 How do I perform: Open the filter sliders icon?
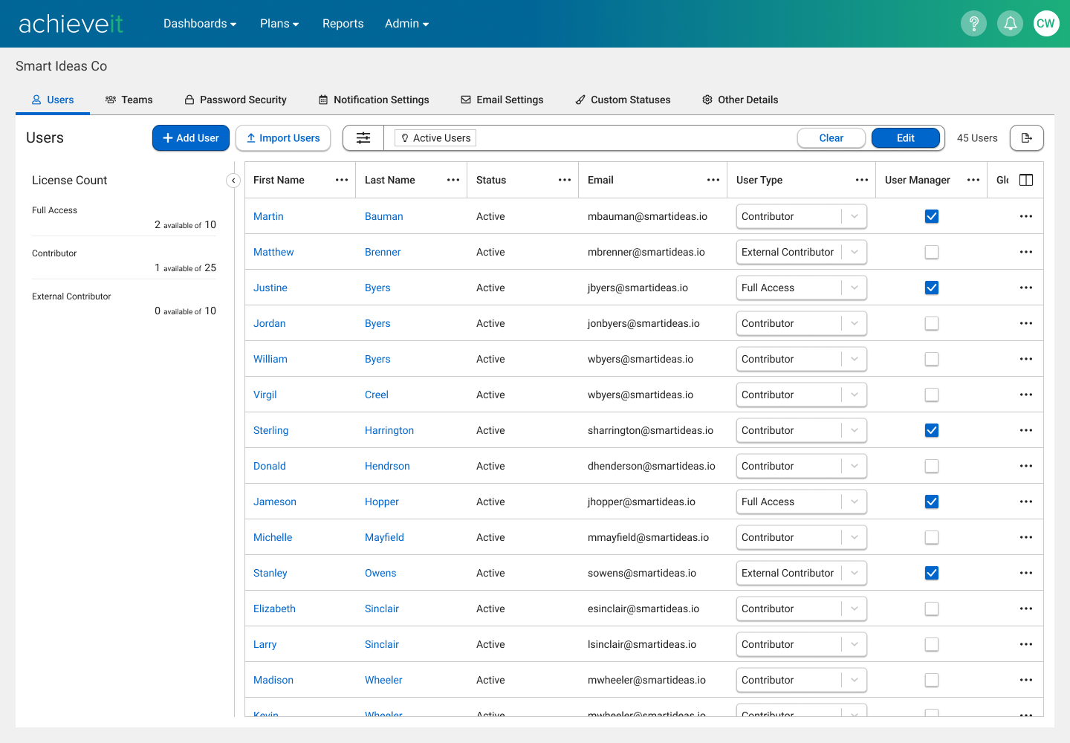tap(363, 138)
